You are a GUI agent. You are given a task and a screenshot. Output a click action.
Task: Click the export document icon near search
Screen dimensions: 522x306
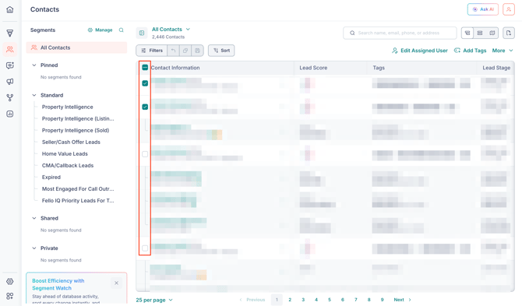pos(508,33)
